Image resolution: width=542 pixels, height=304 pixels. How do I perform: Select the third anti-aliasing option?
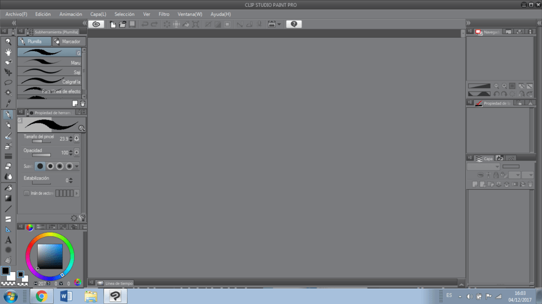tap(60, 167)
